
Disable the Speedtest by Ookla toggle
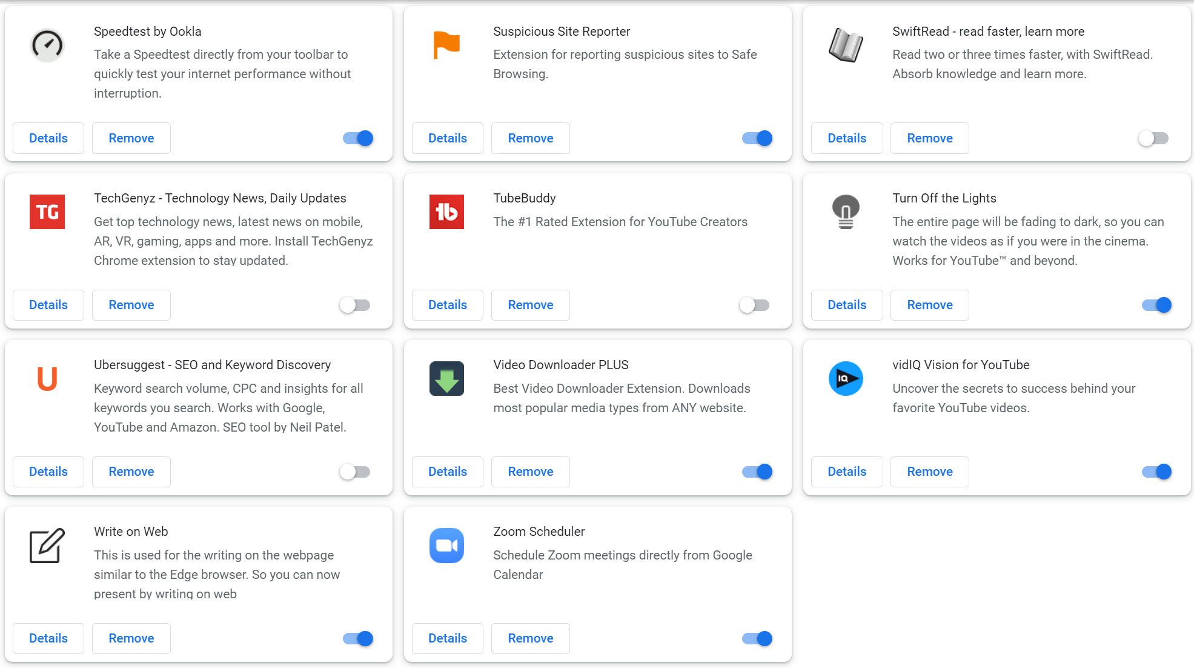click(358, 138)
